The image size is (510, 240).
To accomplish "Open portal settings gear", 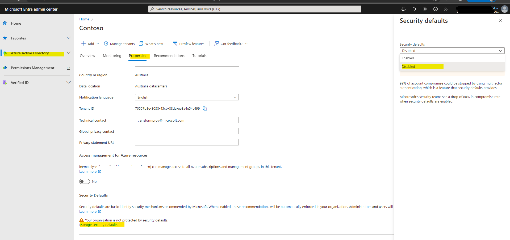I will point(425,9).
